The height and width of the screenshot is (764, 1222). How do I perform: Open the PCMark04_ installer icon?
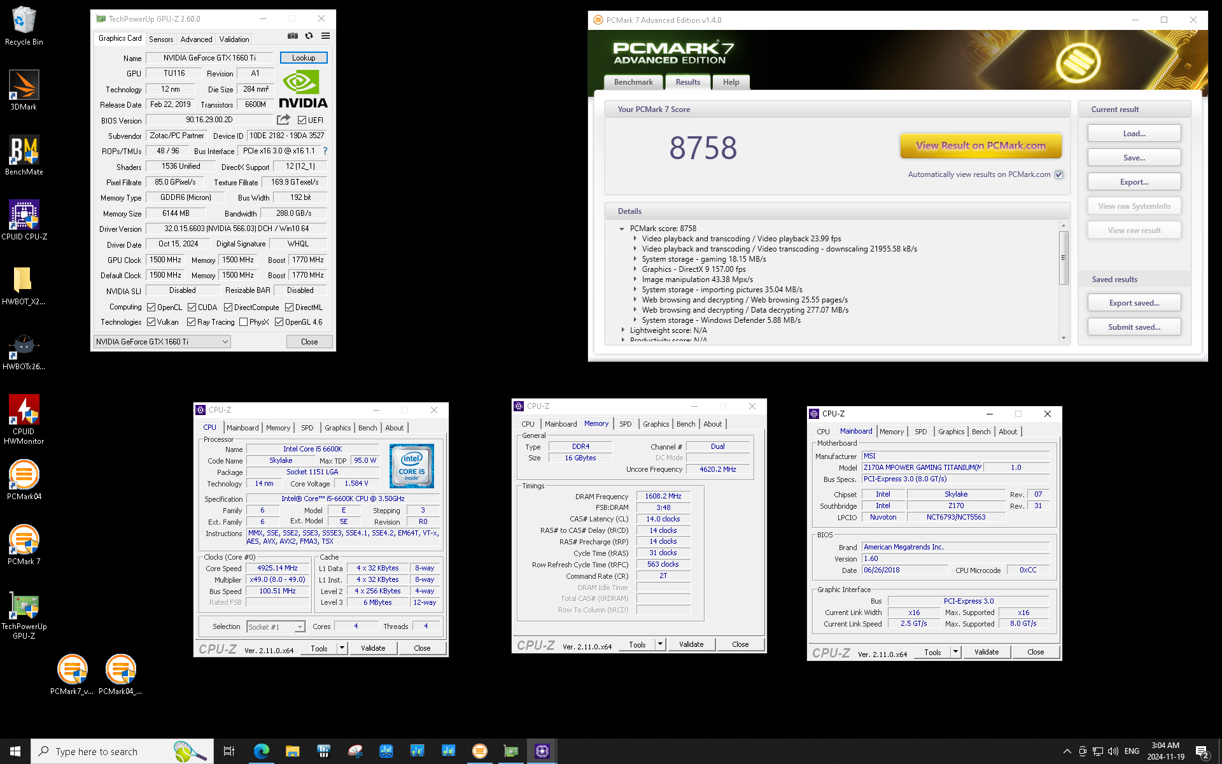click(x=120, y=674)
